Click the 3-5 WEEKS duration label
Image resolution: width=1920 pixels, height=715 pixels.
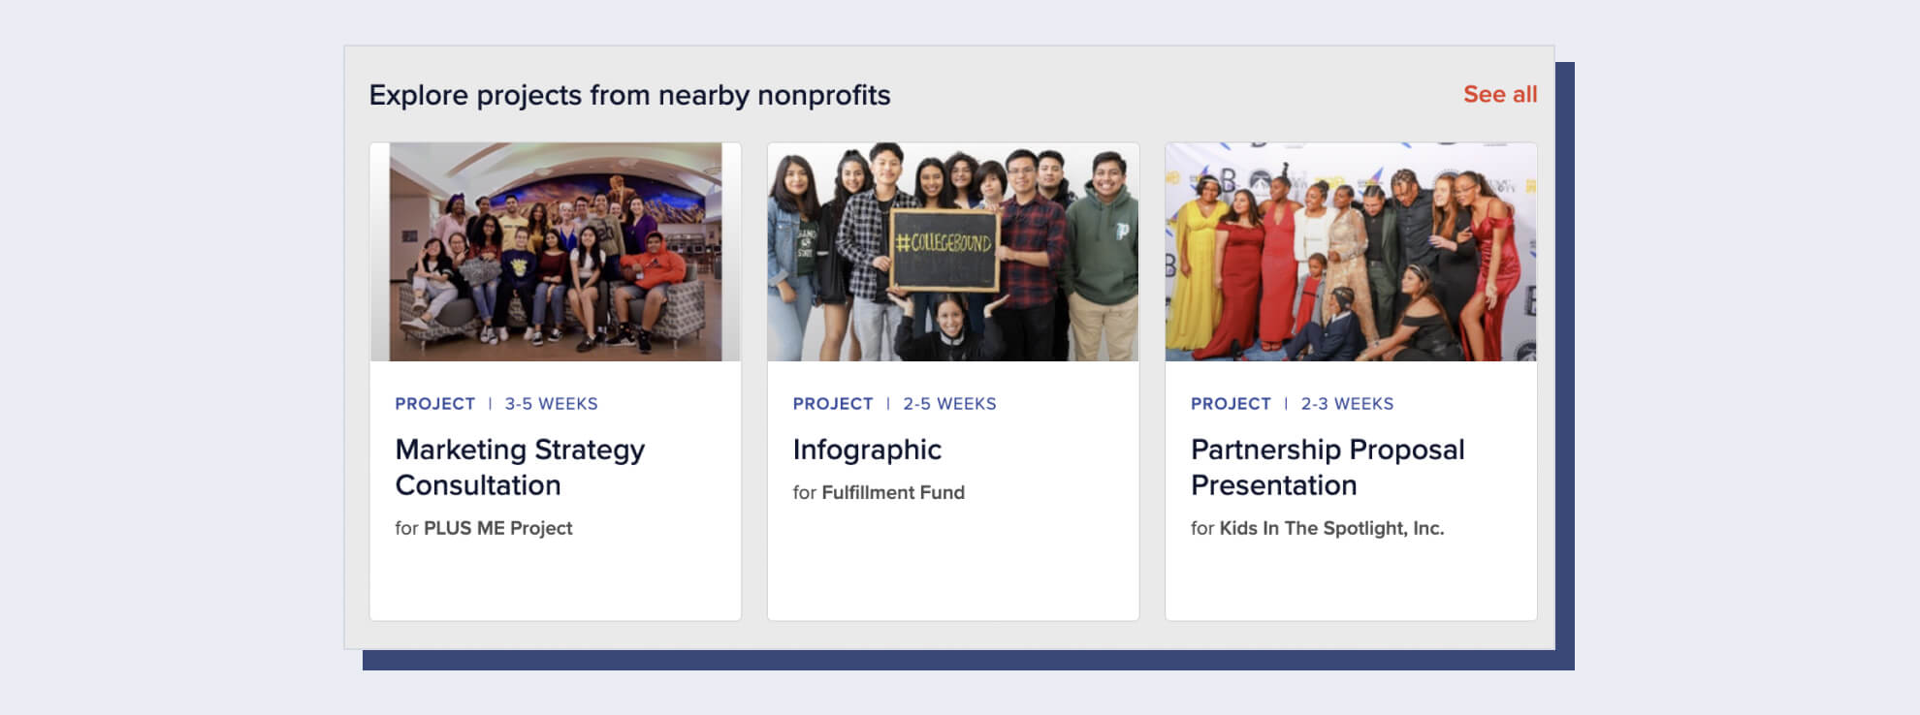[551, 404]
